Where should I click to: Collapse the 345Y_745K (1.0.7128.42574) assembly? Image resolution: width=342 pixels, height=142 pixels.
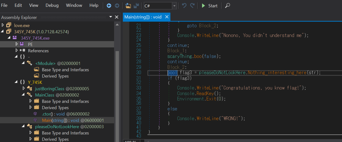click(3, 32)
